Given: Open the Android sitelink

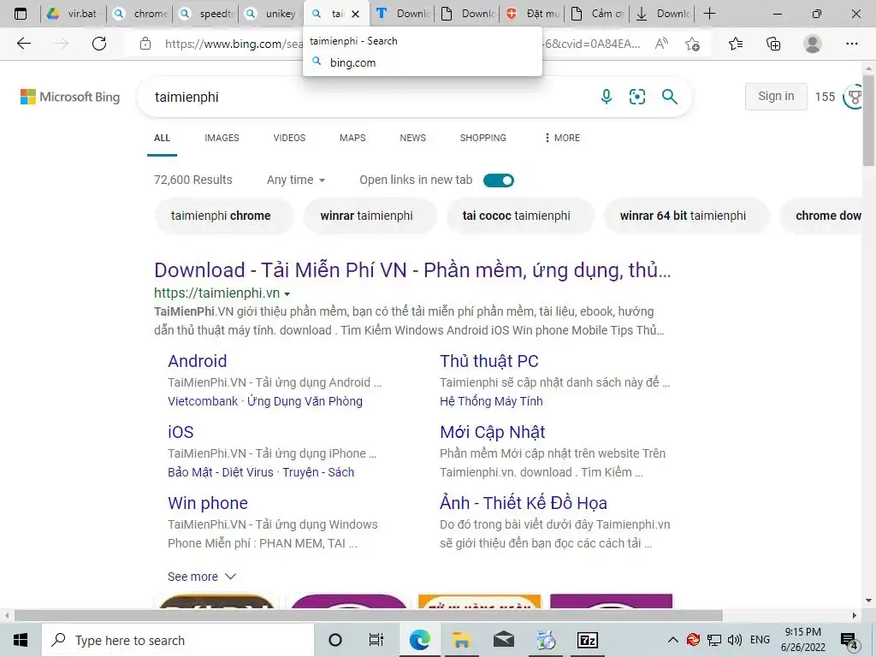Looking at the screenshot, I should [x=198, y=361].
